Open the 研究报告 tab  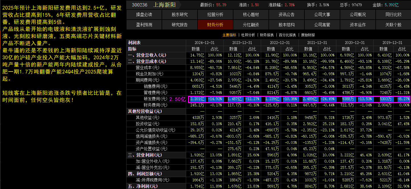point(180,25)
